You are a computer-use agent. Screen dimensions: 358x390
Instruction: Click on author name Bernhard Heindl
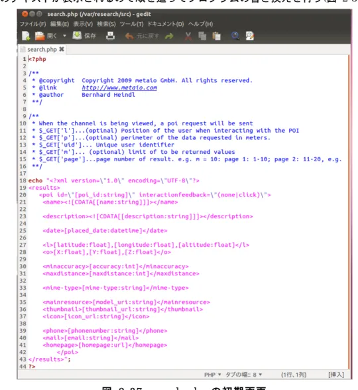click(x=109, y=95)
